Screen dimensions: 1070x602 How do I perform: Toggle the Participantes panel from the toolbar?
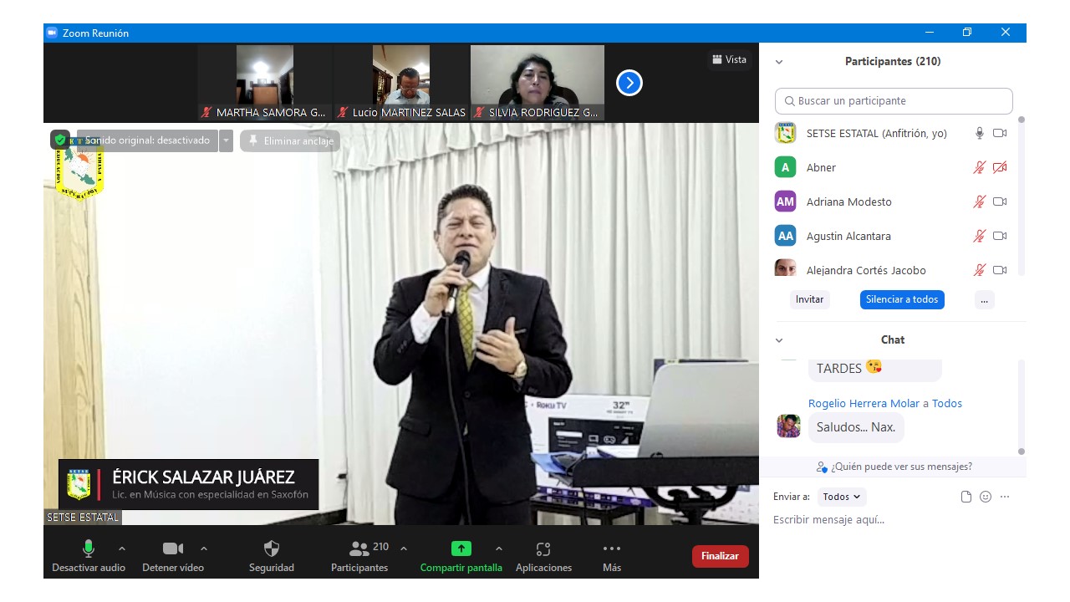[359, 556]
